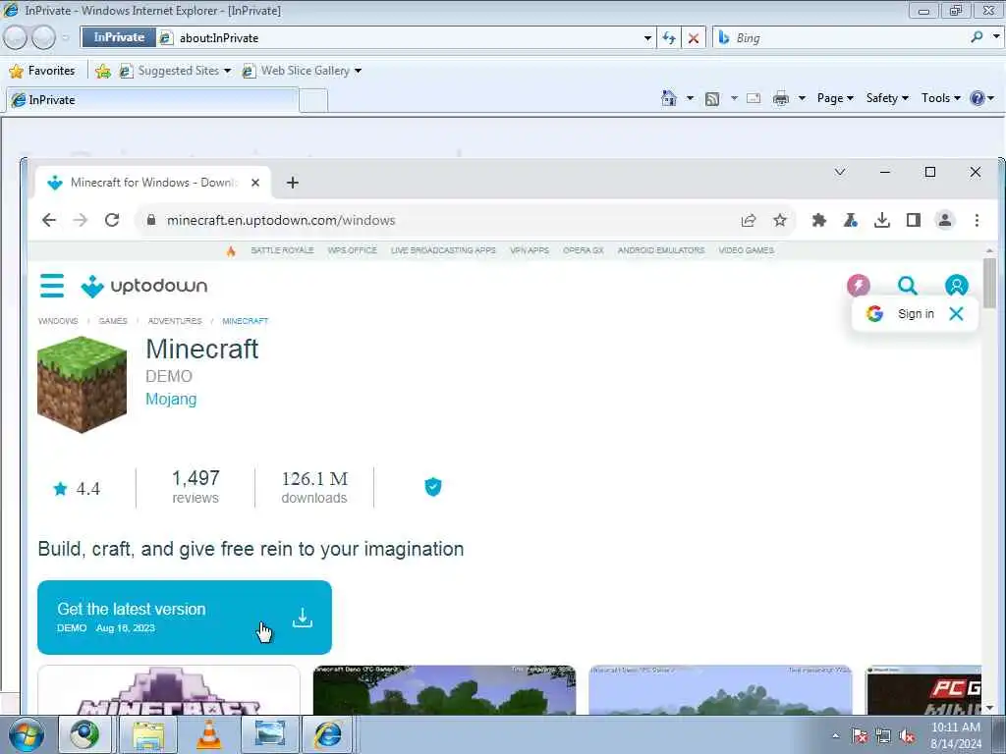1006x754 pixels.
Task: Open Chrome tab search chevron
Action: 840,172
